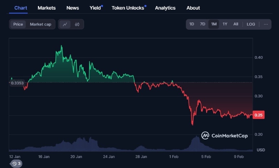
Task: Switch to candlestick chart icon
Action: [77, 24]
